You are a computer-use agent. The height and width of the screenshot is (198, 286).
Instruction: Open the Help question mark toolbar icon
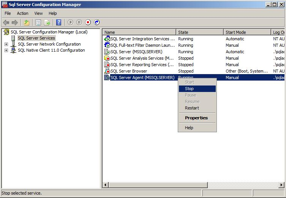click(59, 22)
